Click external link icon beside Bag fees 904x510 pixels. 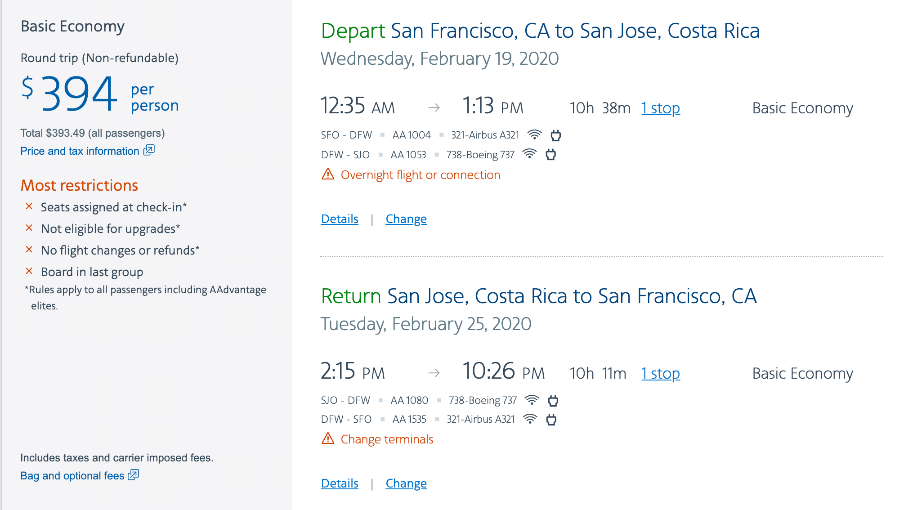coord(134,474)
